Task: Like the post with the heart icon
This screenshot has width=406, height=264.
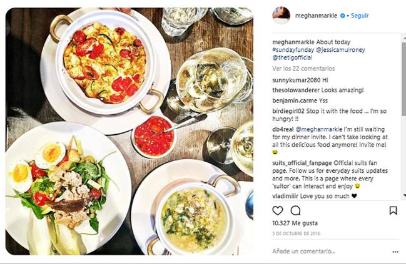Action: (278, 211)
